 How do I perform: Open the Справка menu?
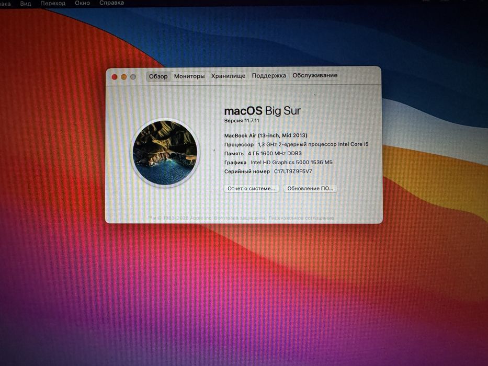click(x=111, y=3)
